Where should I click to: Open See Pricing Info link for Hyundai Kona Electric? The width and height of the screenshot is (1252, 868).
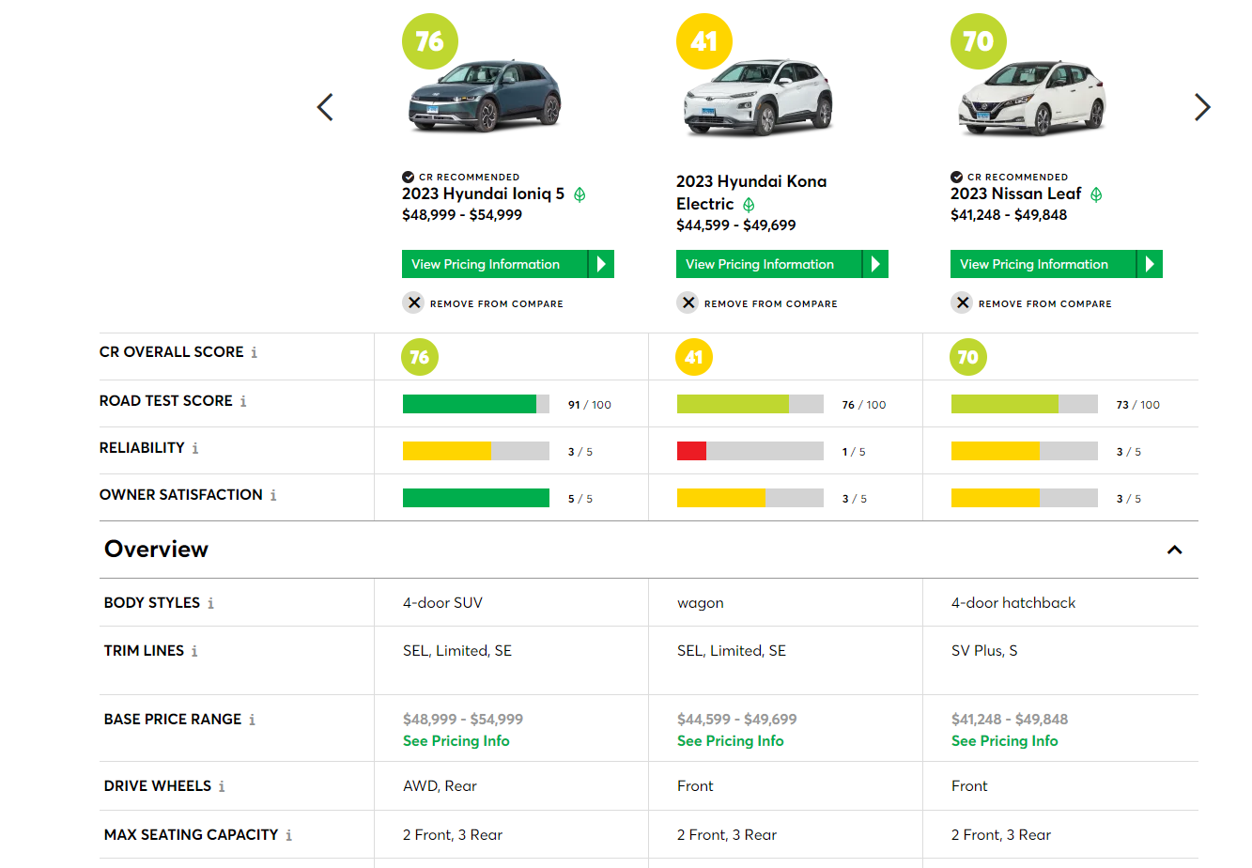click(730, 740)
